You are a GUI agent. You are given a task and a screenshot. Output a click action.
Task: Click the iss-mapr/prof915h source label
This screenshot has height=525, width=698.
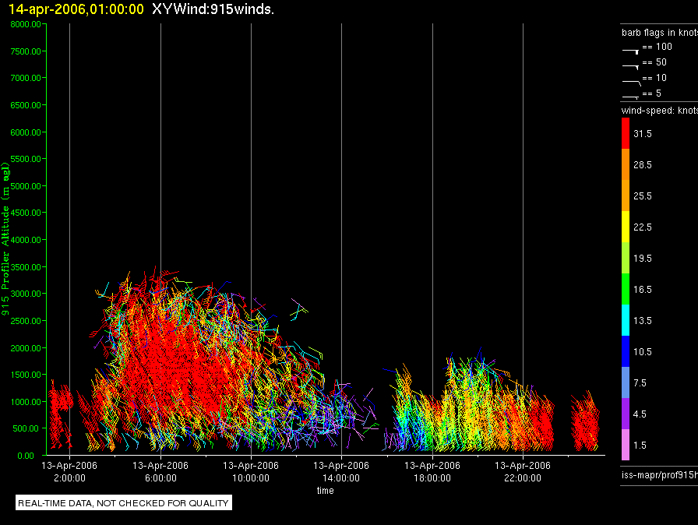[660, 475]
